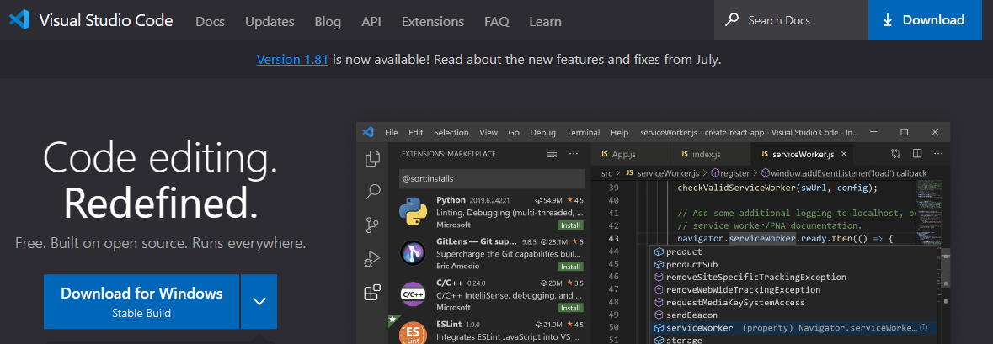Select removeWebWideTrackingException suggestion
993x344 pixels.
(x=794, y=289)
